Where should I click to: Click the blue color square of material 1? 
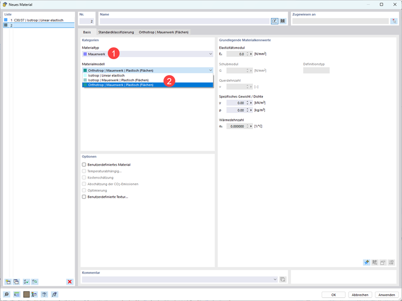click(x=6, y=20)
